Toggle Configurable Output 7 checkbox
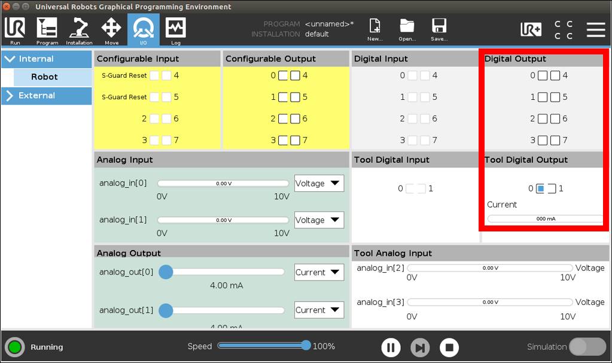The height and width of the screenshot is (363, 612). pos(296,140)
